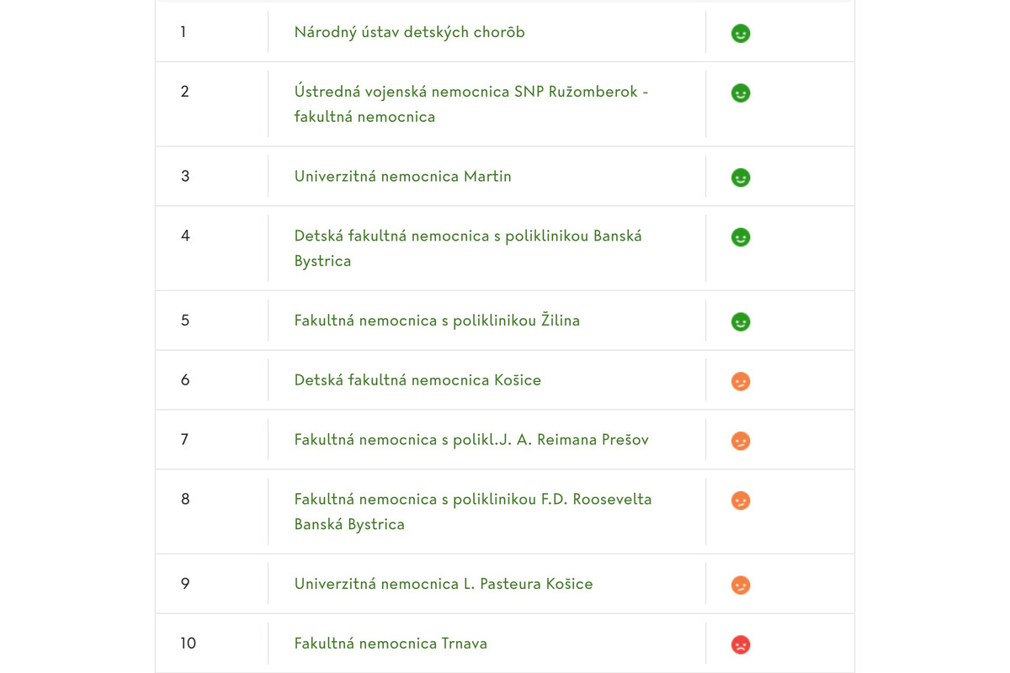Go to Univerzitná nemocnica Martin page
1010x673 pixels.
coord(402,177)
